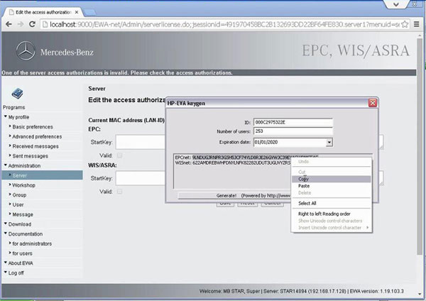Choose Copy in the context menu
Screen dimensions: 426x301
pos(331,179)
